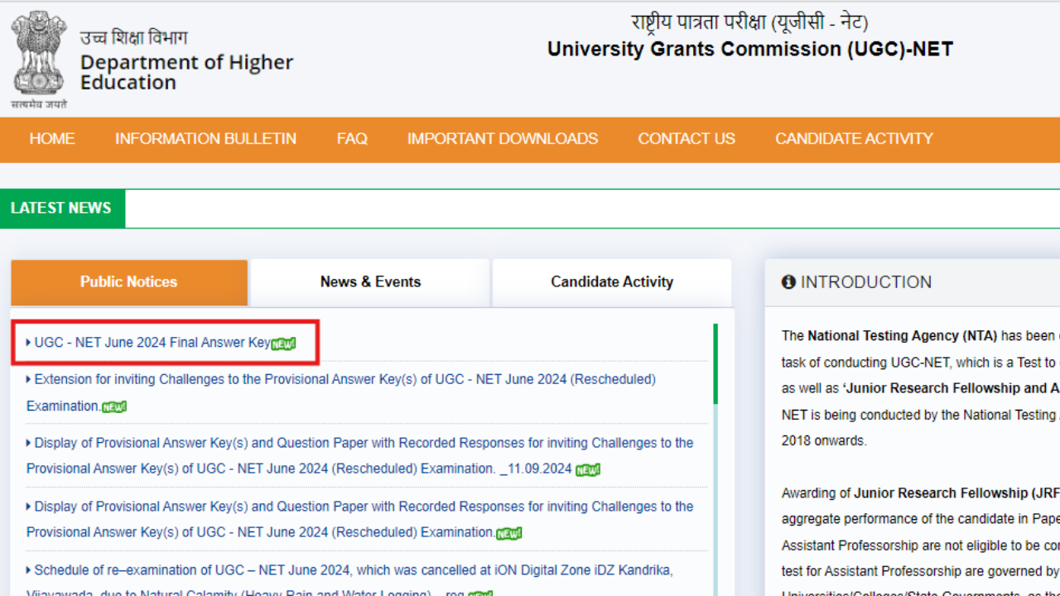Switch to the News & Events tab
1060x596 pixels.
coord(370,281)
